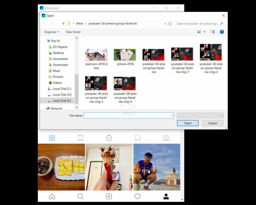This screenshot has width=256, height=205.
Task: Open Instagram search magnifier icon
Action: (80, 197)
